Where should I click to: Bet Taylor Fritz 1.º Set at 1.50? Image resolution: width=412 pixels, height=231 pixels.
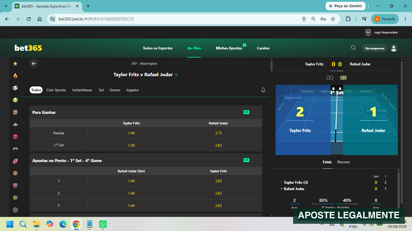coord(131,145)
